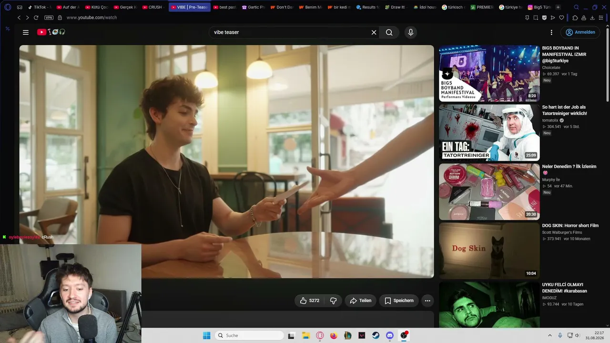Open the BIG5 Boyband Manifestival thumbnail
This screenshot has height=343, width=610.
coord(489,73)
